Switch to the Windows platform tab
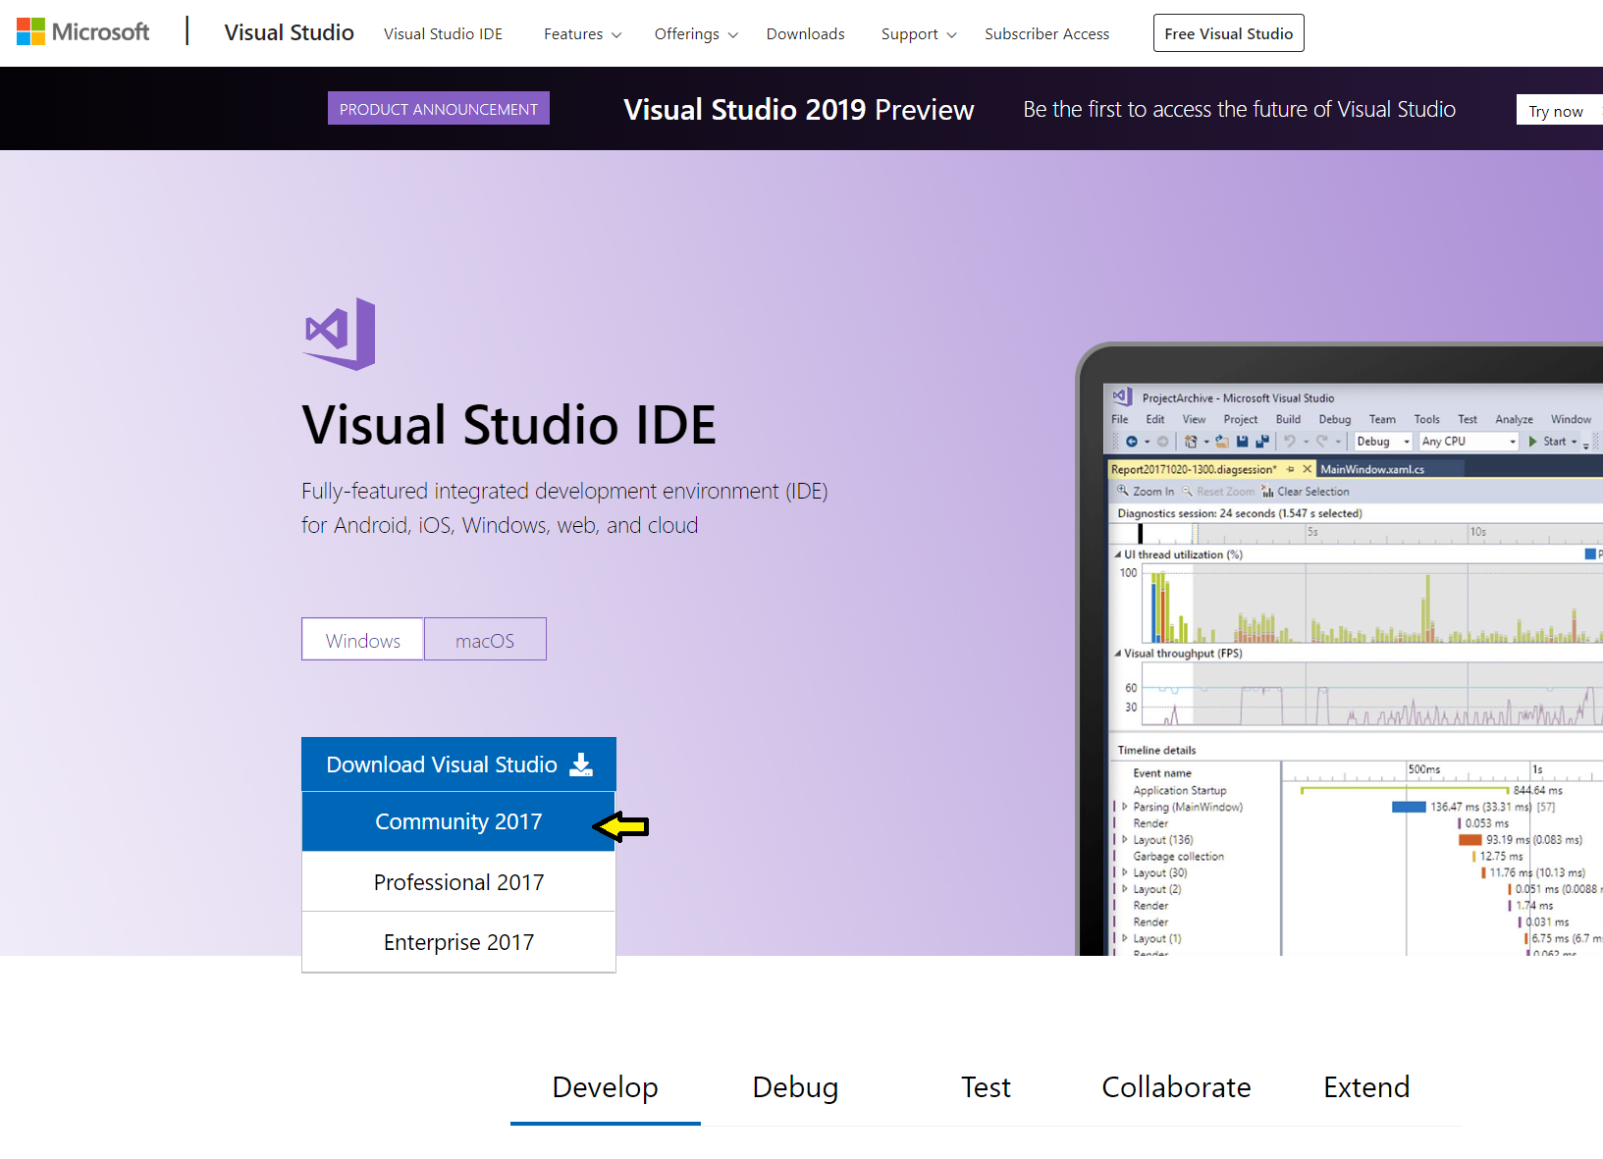The width and height of the screenshot is (1603, 1159). (362, 640)
